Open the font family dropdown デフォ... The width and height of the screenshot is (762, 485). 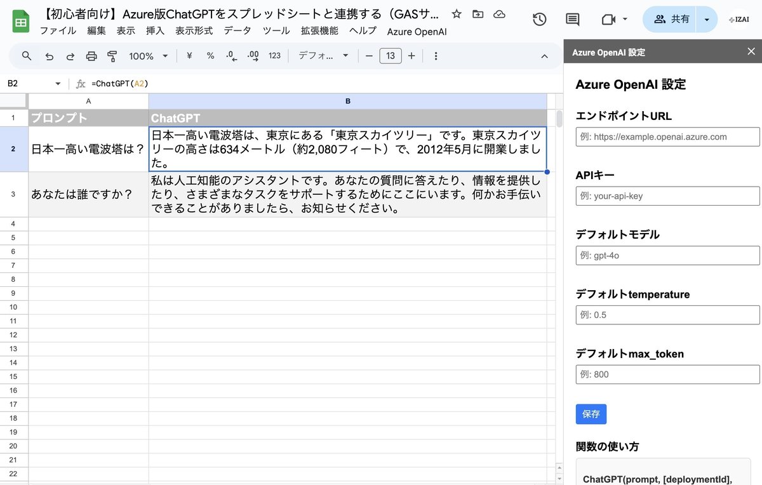click(323, 56)
